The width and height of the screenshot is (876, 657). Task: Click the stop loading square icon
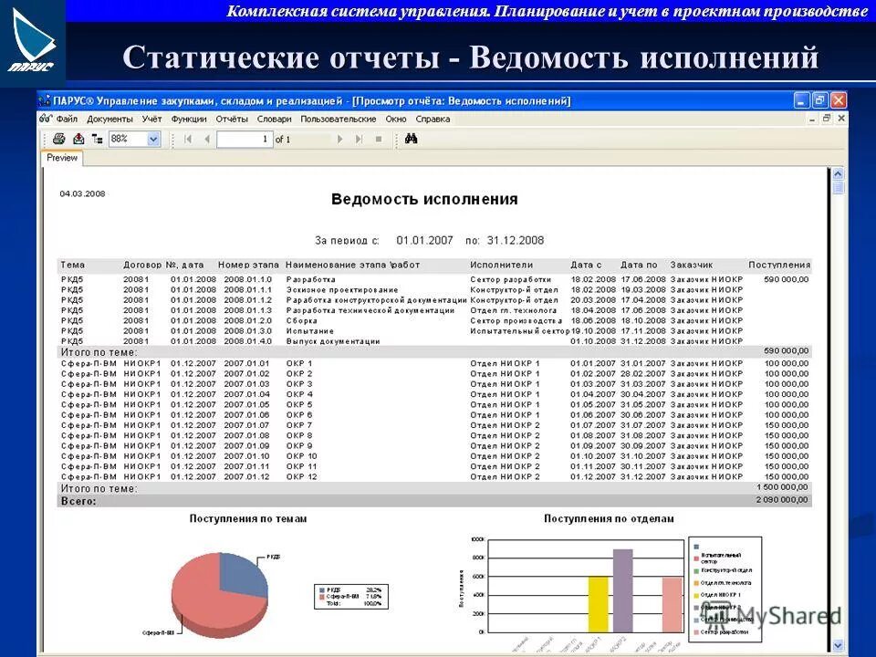(x=379, y=139)
